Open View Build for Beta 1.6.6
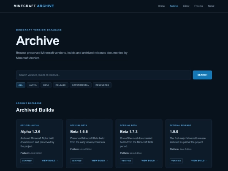Screen dimensions: 228x171 100,161
